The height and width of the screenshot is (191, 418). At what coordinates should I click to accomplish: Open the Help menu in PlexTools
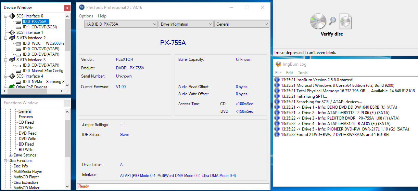point(102,16)
